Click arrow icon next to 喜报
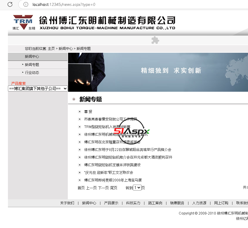The width and height of the screenshot is (248, 228). [x=80, y=112]
